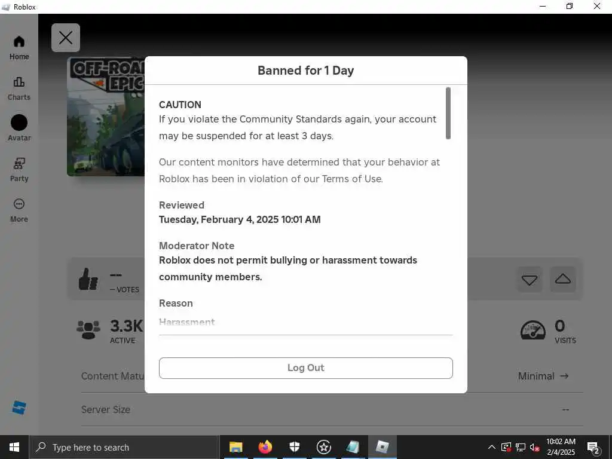Click the taskbar search box
This screenshot has height=459, width=612.
[x=124, y=447]
